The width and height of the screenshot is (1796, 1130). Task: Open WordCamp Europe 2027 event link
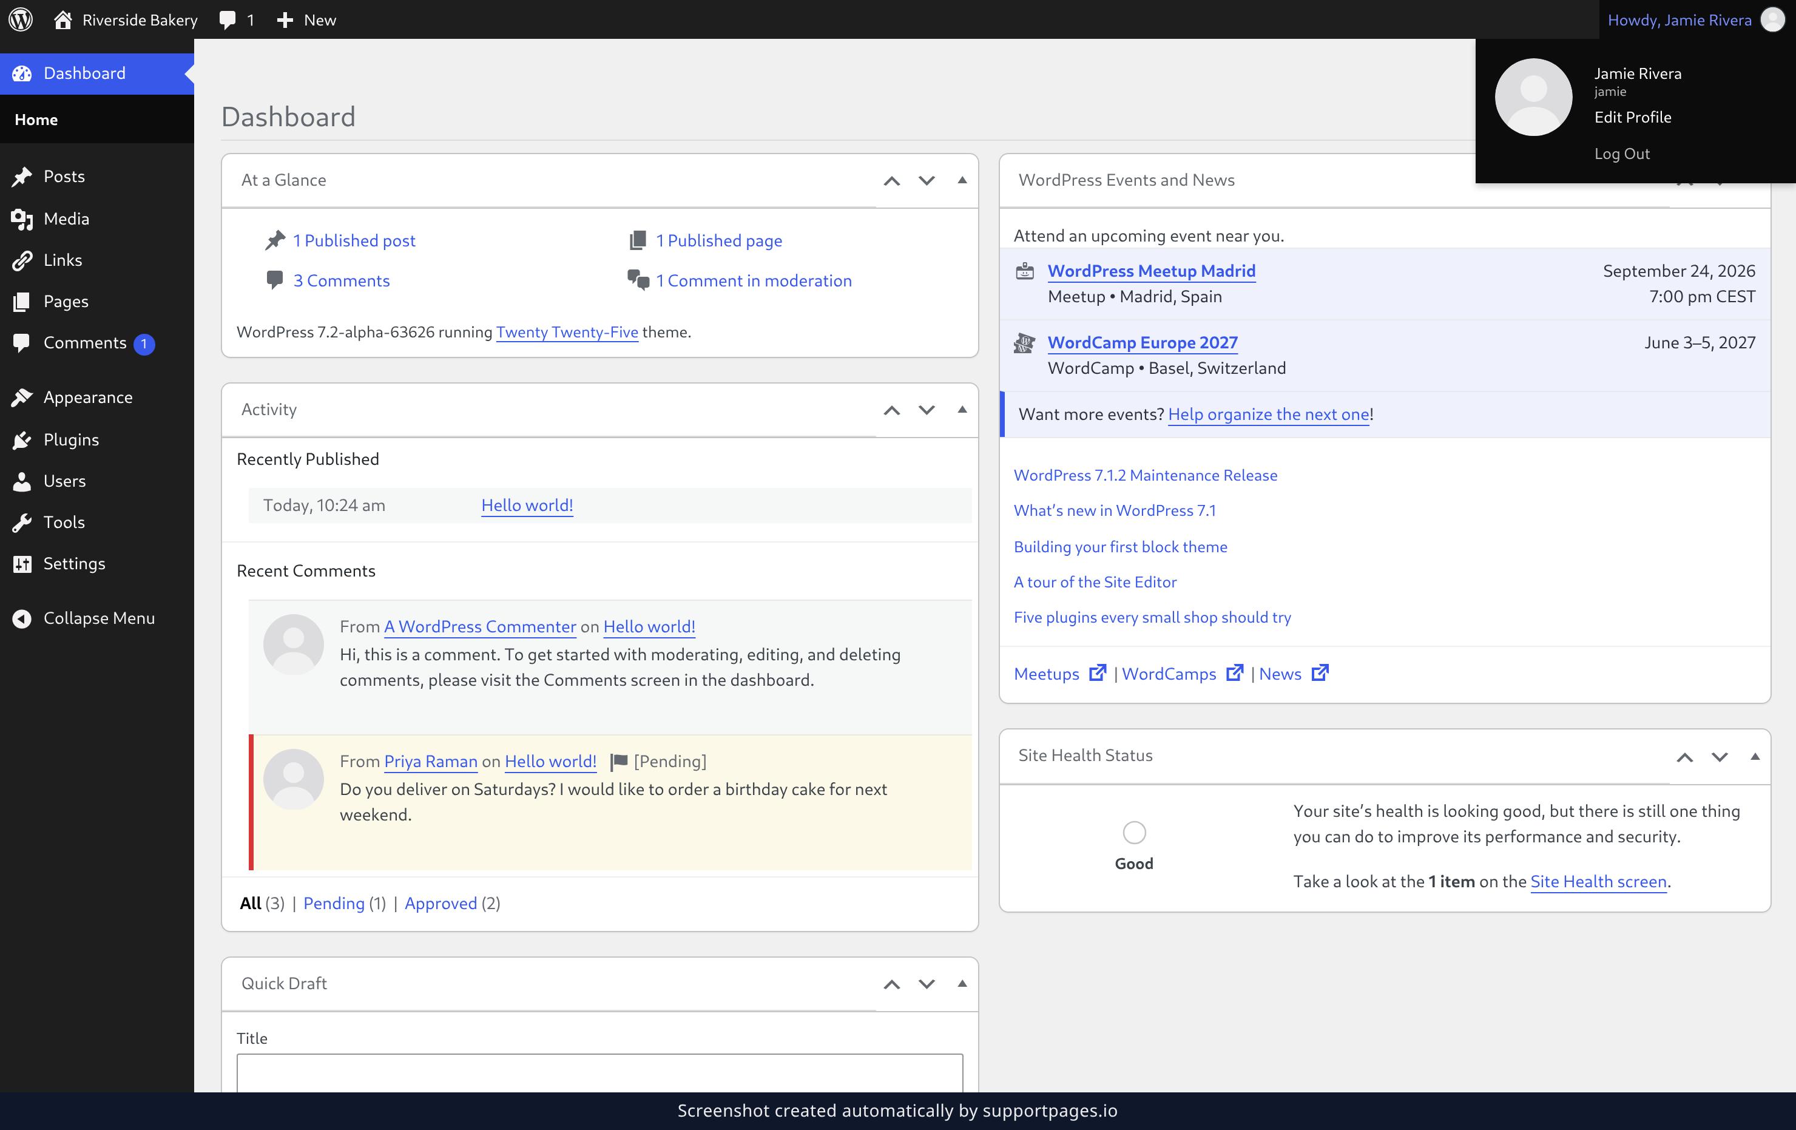(1143, 342)
